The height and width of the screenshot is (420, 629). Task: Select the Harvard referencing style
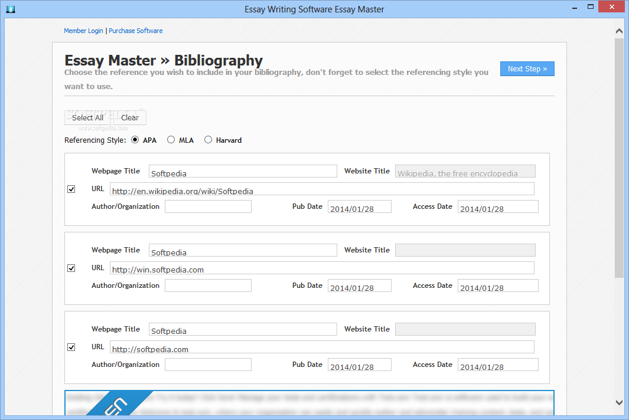208,140
